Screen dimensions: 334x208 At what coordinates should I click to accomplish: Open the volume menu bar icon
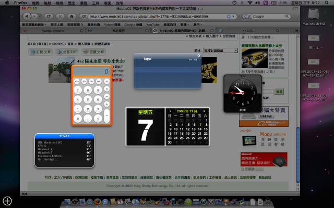click(x=257, y=3)
